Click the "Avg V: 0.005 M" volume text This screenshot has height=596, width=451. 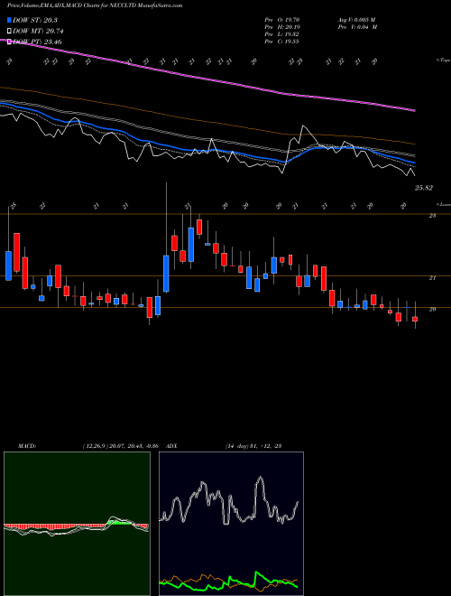356,20
